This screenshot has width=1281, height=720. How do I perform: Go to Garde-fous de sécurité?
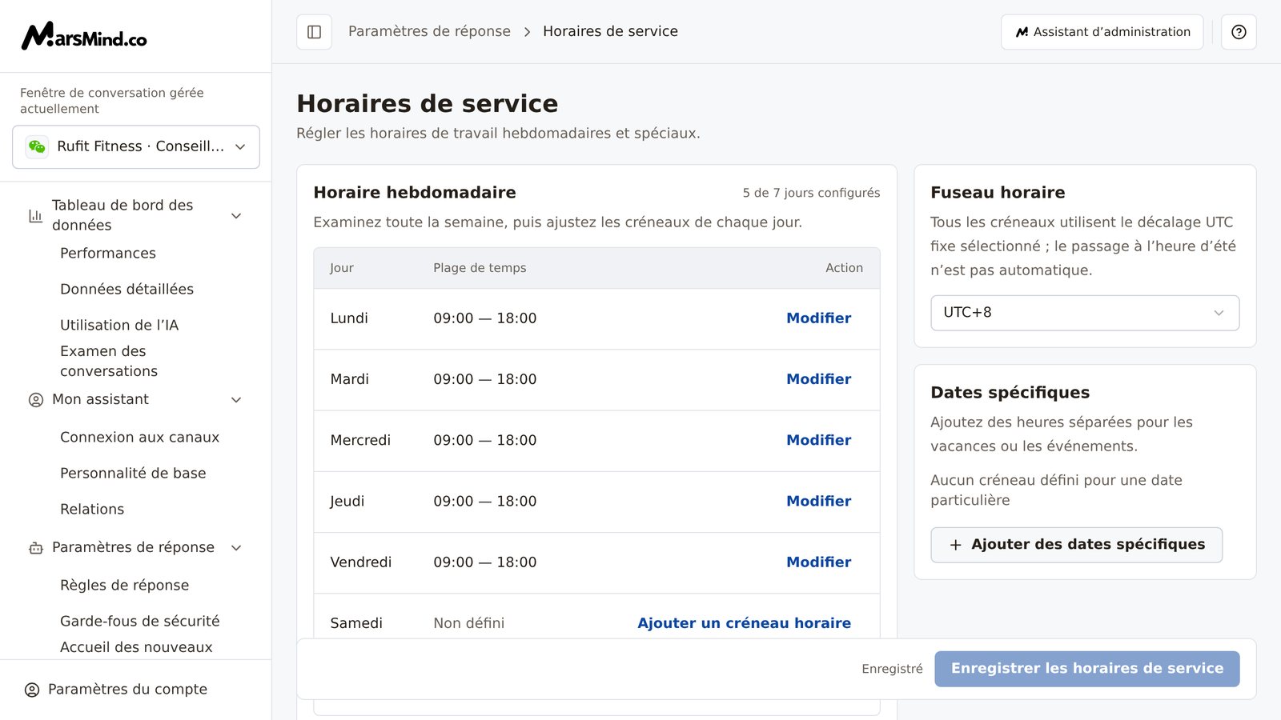(x=139, y=621)
